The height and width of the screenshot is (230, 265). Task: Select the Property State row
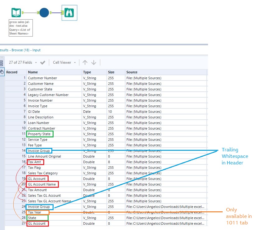pos(39,134)
